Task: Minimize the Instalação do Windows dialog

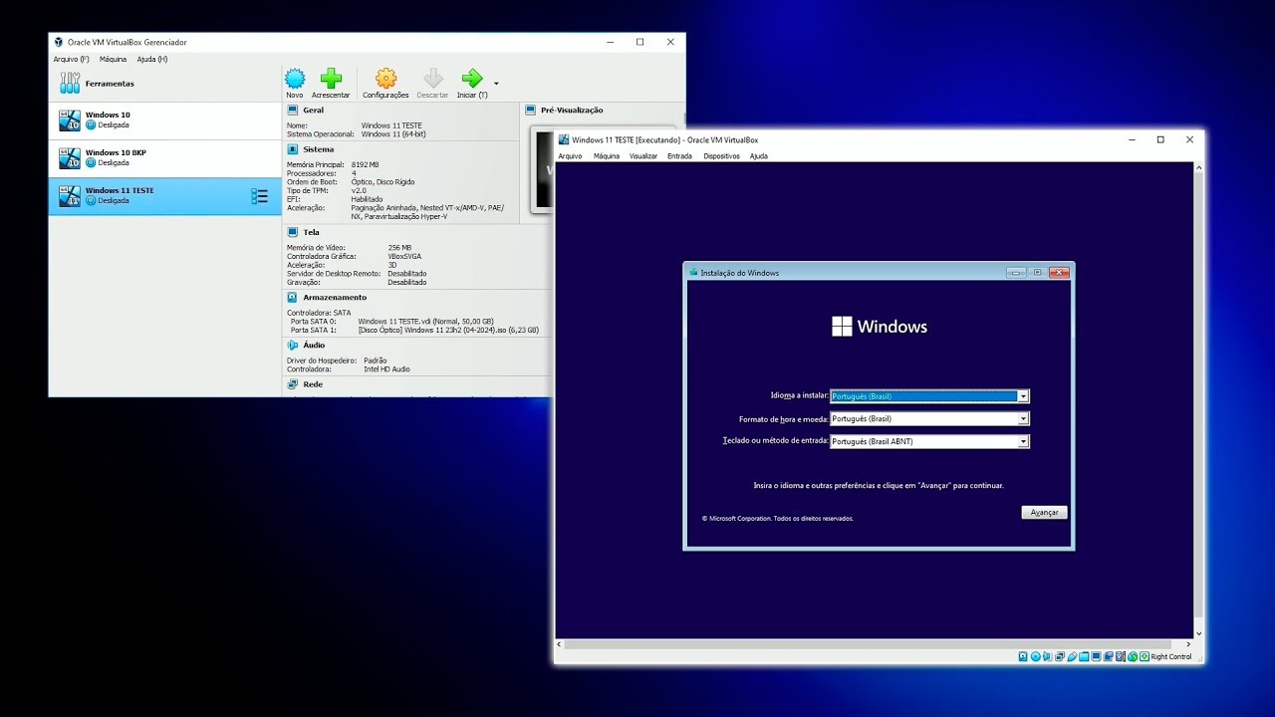Action: click(1016, 272)
